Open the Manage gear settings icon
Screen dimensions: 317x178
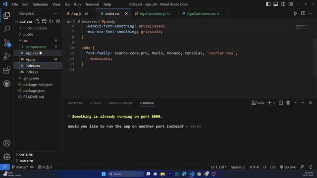[x=6, y=157]
